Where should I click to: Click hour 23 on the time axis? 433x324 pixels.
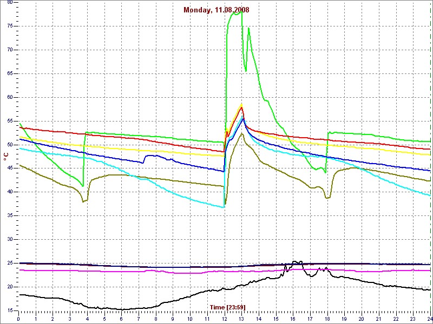pyautogui.click(x=414, y=319)
